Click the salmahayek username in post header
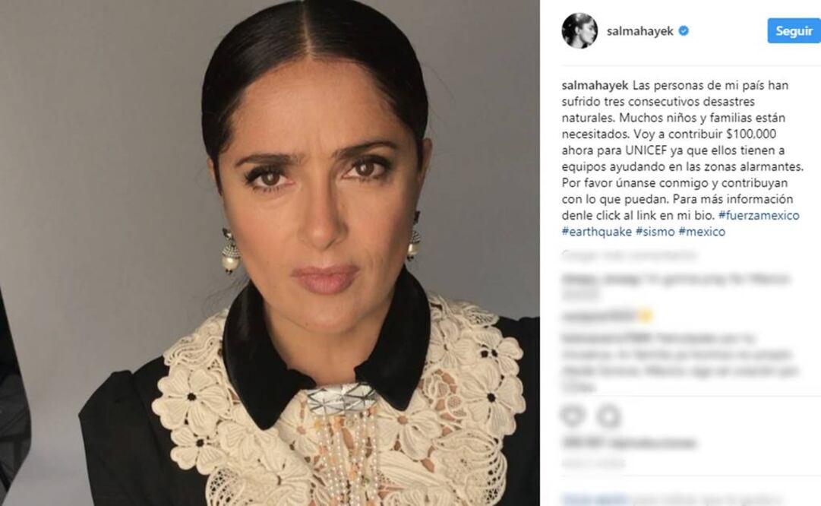This screenshot has width=821, height=506. click(639, 31)
